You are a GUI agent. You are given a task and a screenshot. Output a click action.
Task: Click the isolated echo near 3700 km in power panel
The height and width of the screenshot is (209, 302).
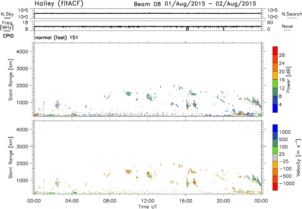[x=258, y=56]
